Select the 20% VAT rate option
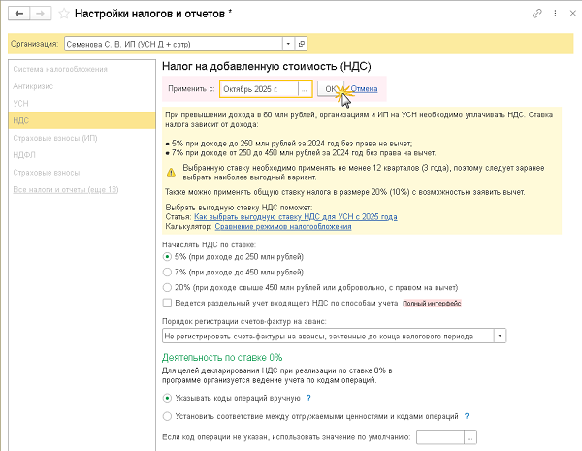This screenshot has height=451, width=582. coord(170,288)
